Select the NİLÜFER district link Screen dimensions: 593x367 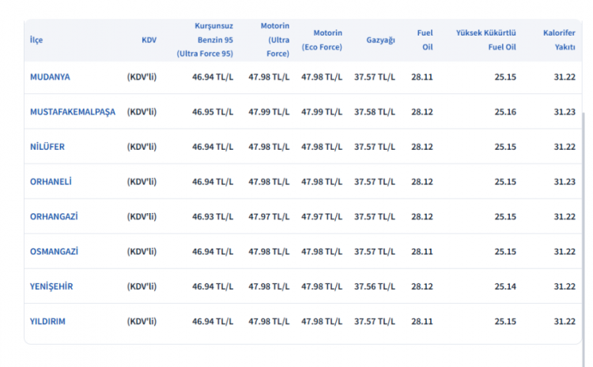(x=47, y=147)
